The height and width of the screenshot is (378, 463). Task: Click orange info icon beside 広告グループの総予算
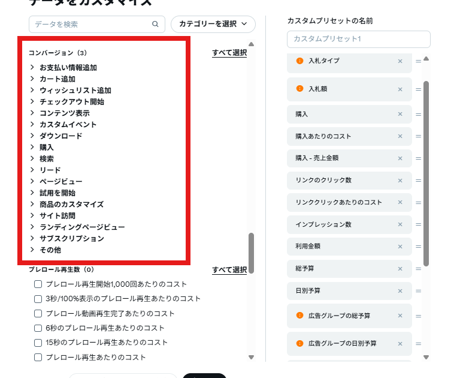coord(299,315)
